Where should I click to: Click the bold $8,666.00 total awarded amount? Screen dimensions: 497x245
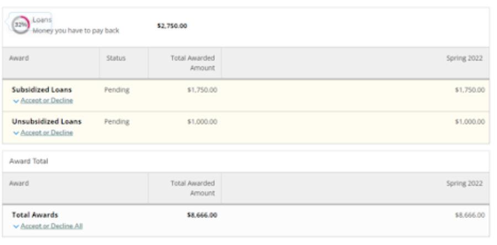[202, 215]
